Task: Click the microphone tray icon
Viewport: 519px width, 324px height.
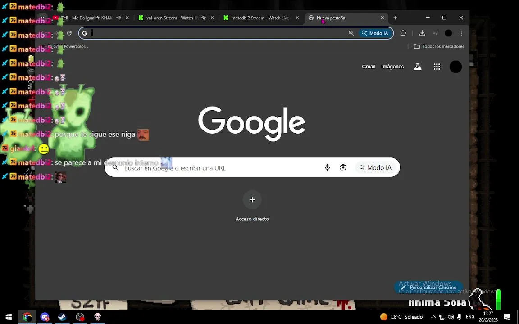Action: (x=459, y=317)
